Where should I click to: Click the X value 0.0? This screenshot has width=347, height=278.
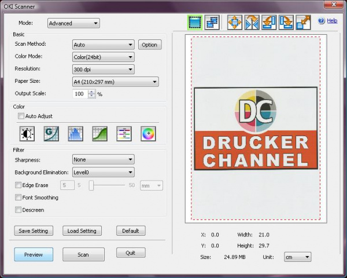[x=215, y=235]
